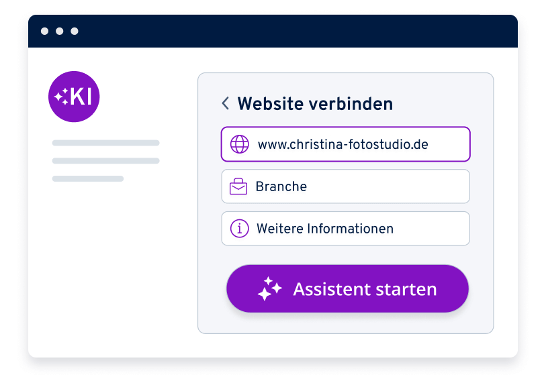Click empty area below Assistent starten button
This screenshot has width=544, height=389.
(345, 323)
